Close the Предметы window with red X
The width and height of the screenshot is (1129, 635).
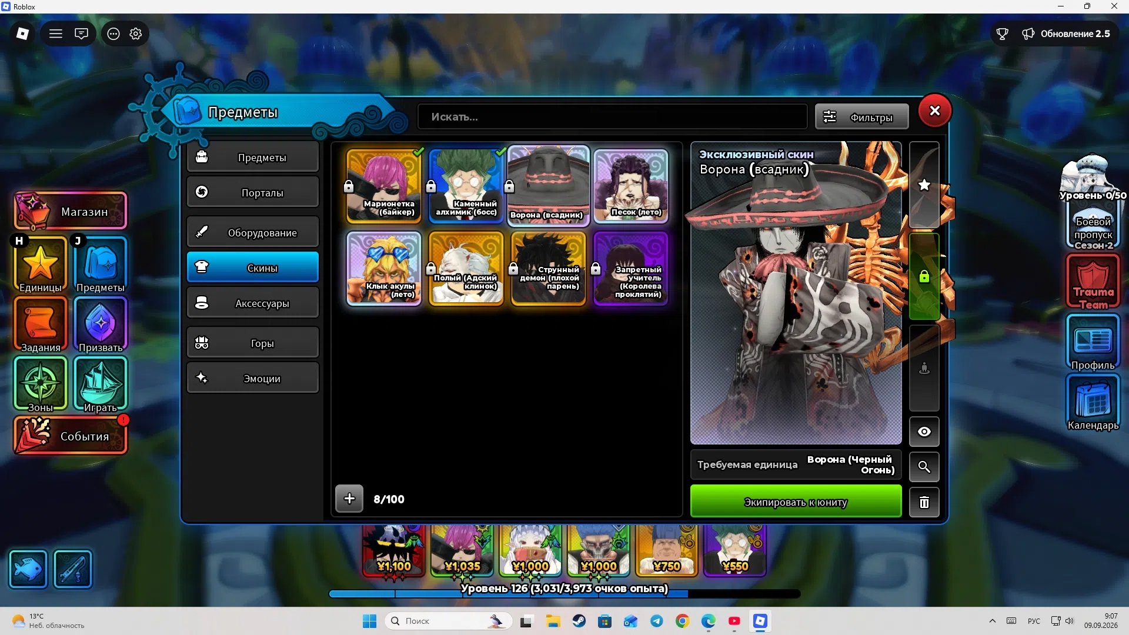click(x=935, y=111)
